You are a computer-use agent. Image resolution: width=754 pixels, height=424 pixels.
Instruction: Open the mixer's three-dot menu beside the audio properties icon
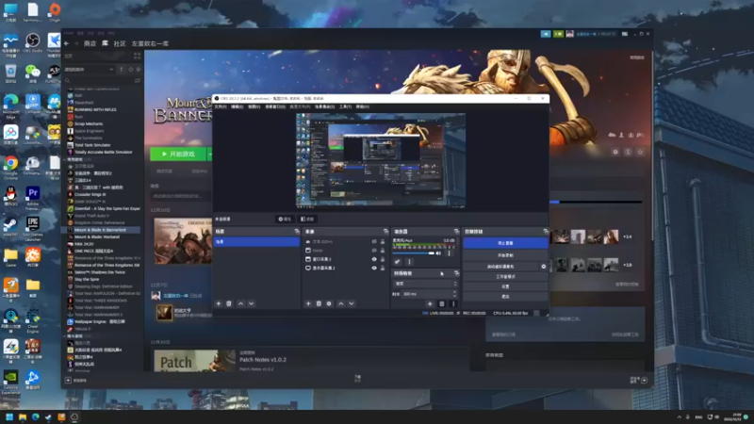coord(409,262)
